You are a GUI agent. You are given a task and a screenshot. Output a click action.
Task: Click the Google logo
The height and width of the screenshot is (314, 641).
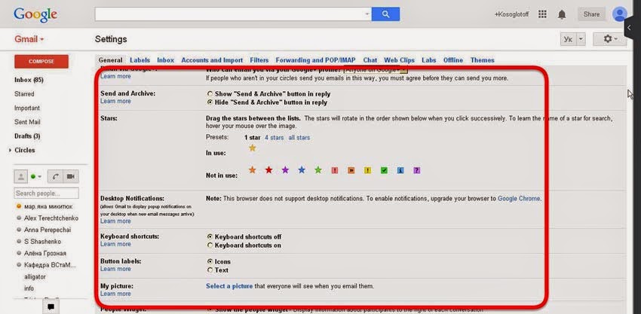pos(35,15)
